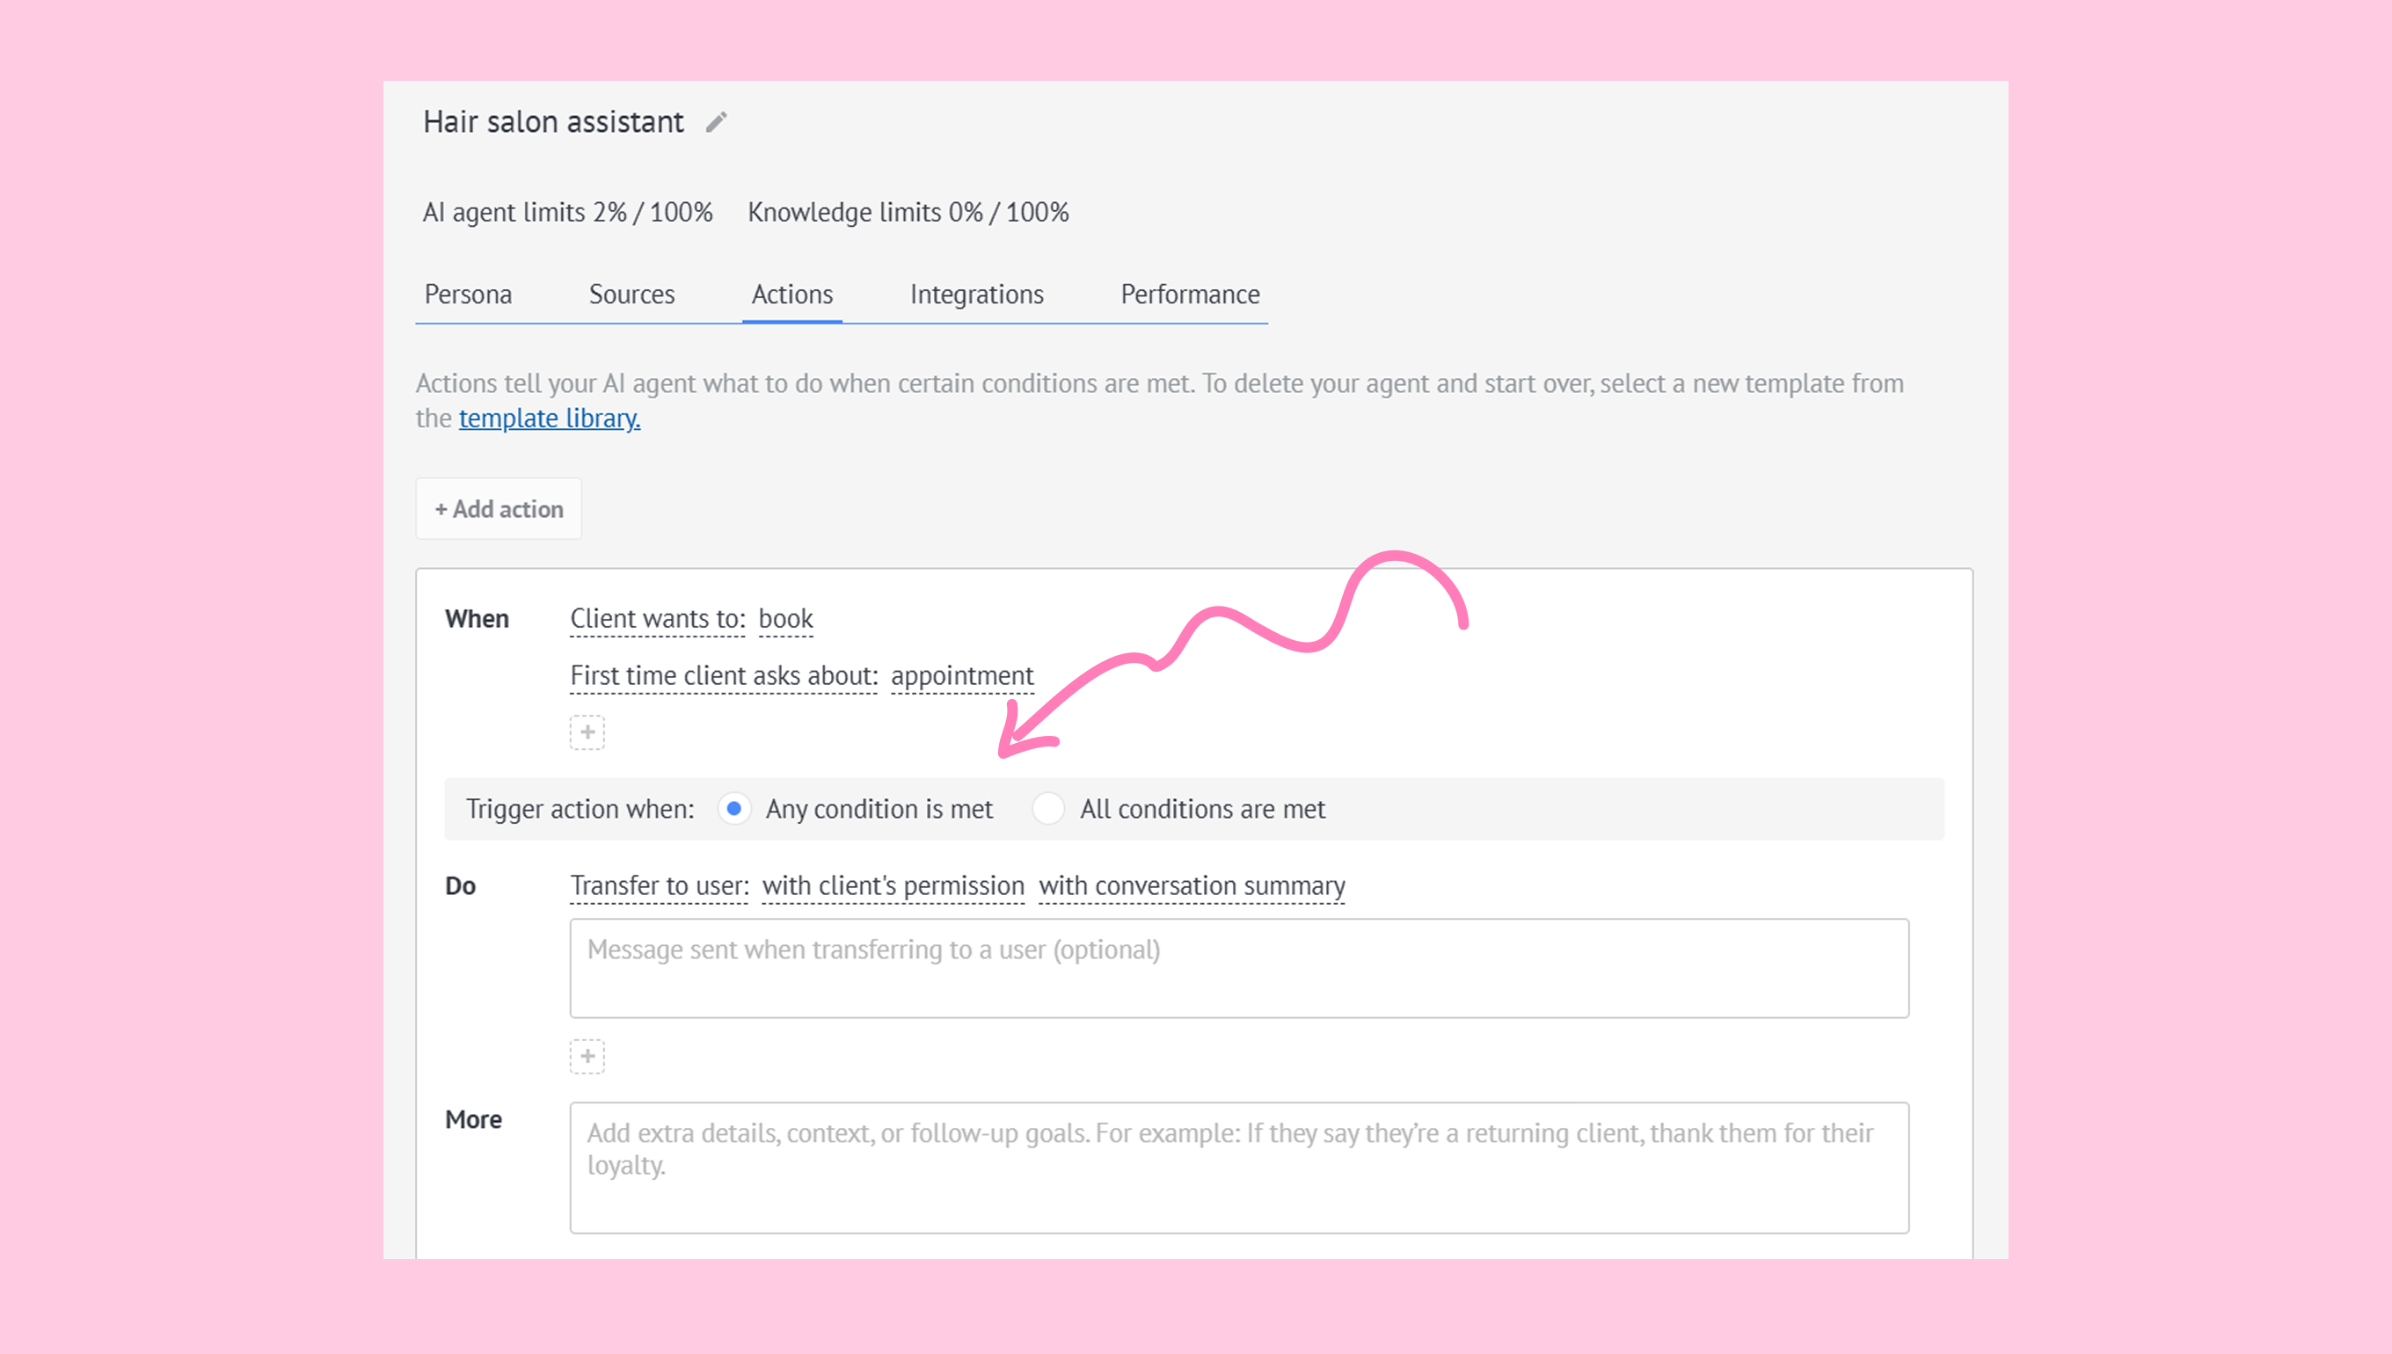Change the 'with conversation summary' option
The image size is (2392, 1354).
(x=1192, y=885)
